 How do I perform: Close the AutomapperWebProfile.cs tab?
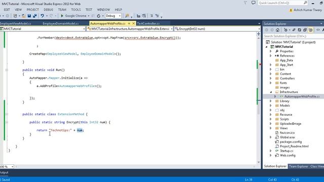tap(134, 24)
